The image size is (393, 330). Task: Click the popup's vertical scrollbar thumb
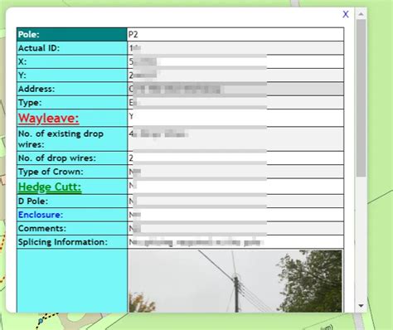pyautogui.click(x=361, y=98)
